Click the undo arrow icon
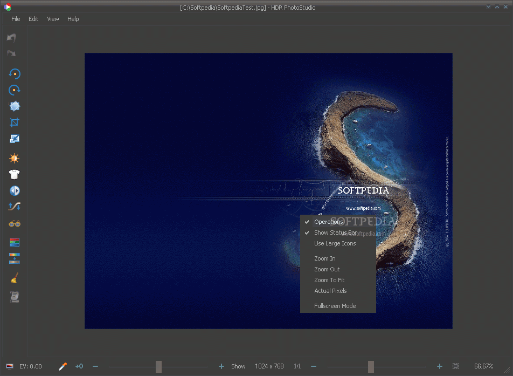The height and width of the screenshot is (376, 513). pos(11,38)
